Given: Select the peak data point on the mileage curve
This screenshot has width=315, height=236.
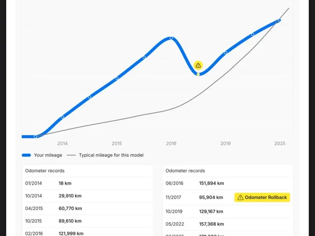Looking at the screenshot, I should (171, 38).
